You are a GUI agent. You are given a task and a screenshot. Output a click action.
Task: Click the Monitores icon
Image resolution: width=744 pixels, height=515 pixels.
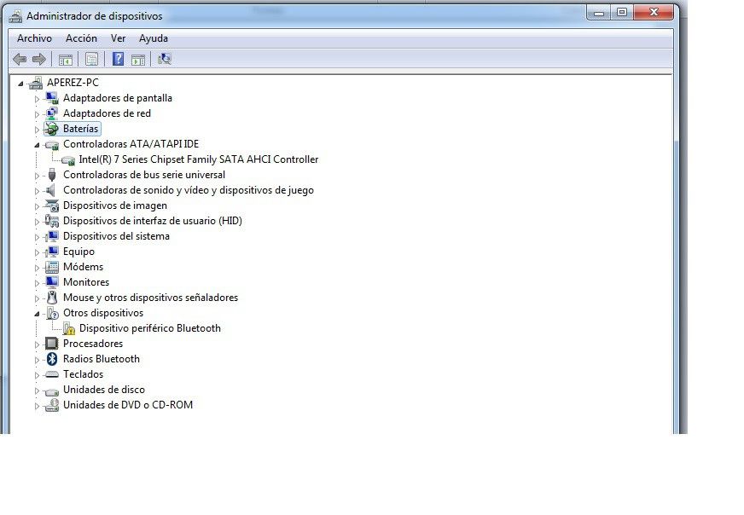(x=52, y=282)
